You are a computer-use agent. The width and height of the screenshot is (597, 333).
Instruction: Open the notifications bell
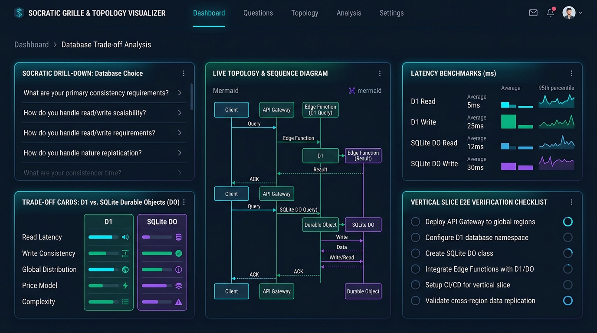point(551,13)
